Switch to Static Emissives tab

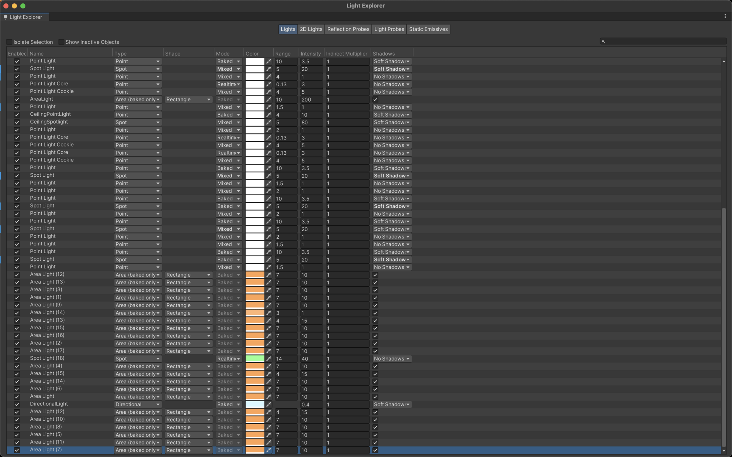tap(428, 29)
